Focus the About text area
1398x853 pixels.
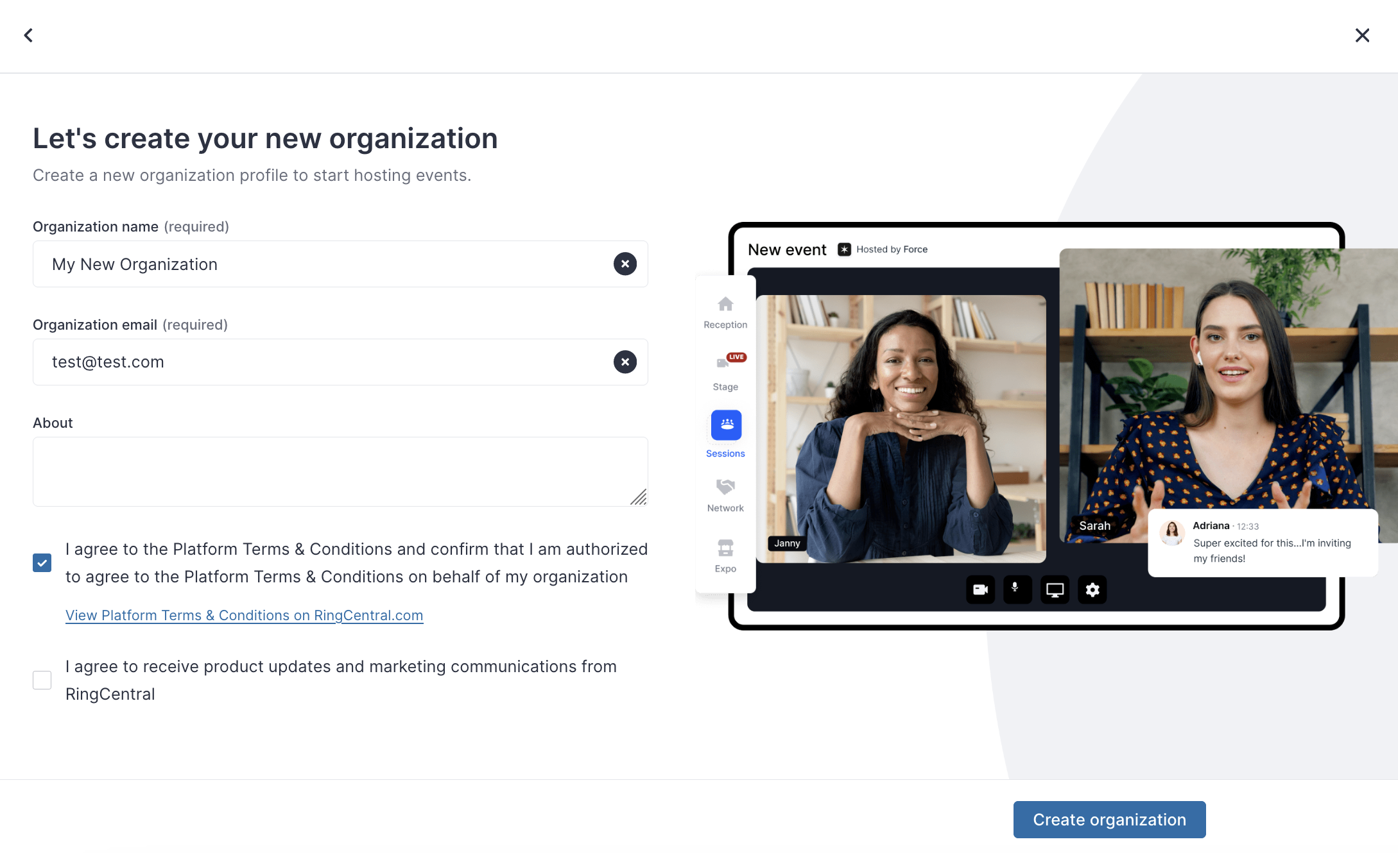340,472
